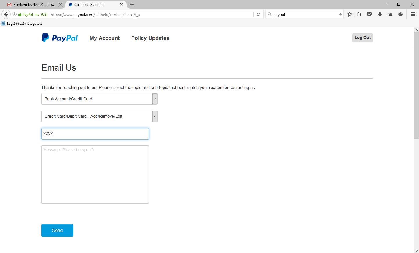Open the Bank Account/Credit Card topic dropdown

click(x=100, y=99)
